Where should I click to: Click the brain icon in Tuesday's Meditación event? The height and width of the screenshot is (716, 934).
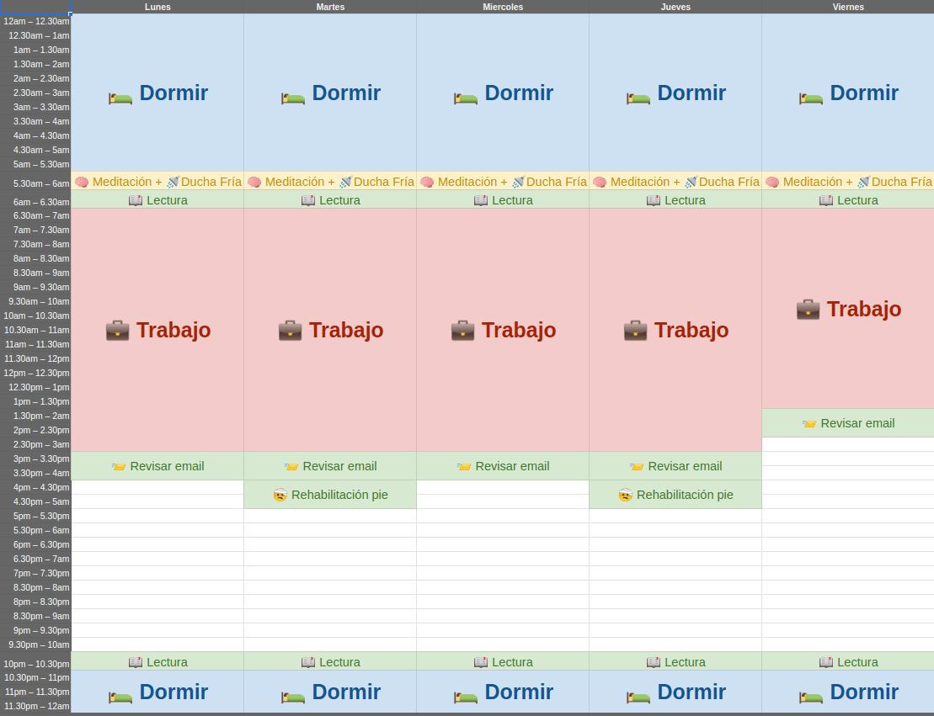click(x=254, y=182)
